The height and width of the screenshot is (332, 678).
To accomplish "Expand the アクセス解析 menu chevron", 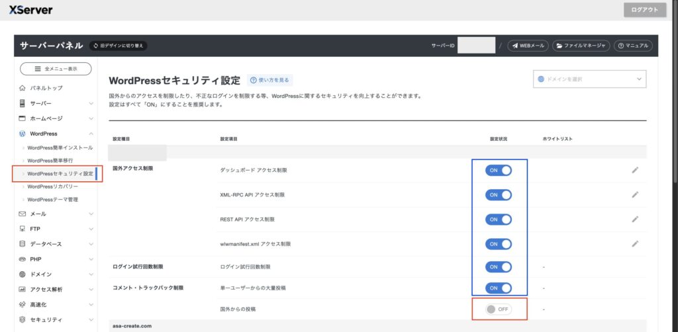I will coord(91,289).
